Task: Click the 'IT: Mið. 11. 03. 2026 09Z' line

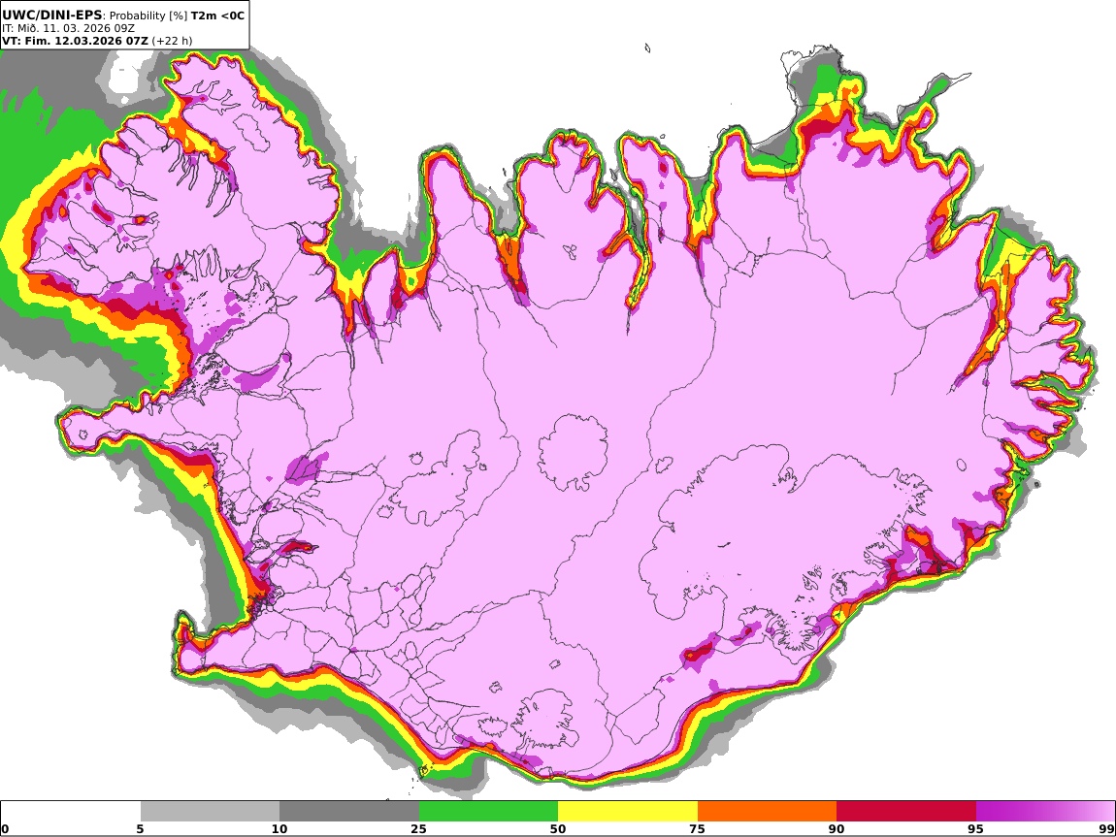Action: click(68, 28)
